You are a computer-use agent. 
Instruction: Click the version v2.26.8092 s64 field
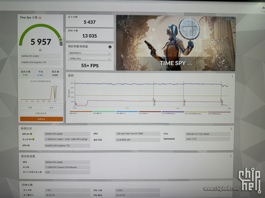click(138, 140)
